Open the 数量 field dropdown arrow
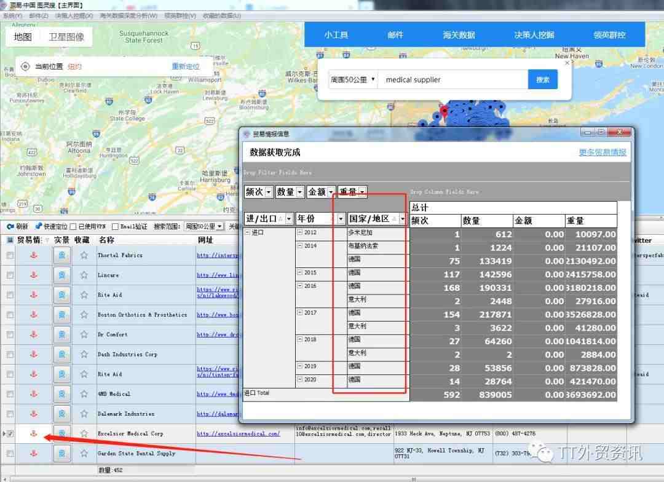664x482 pixels. [x=300, y=192]
